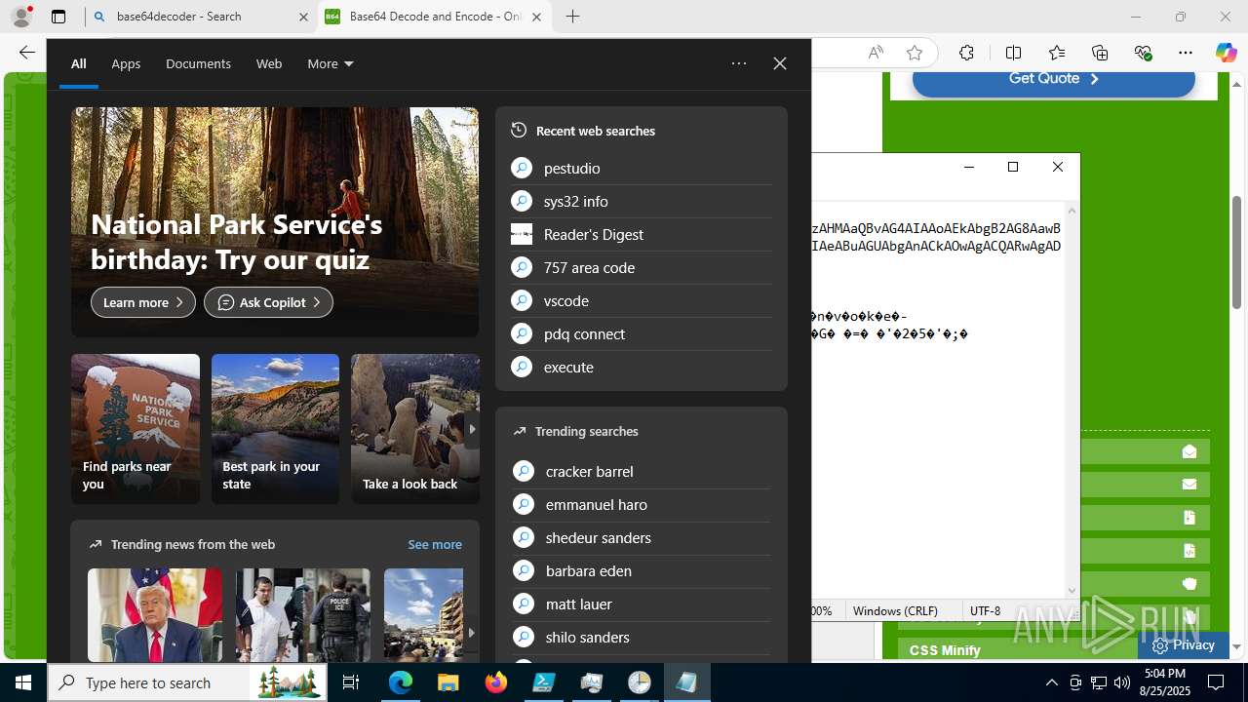Click the taskbar search input box
Screen dimensions: 1248x702
[x=187, y=682]
